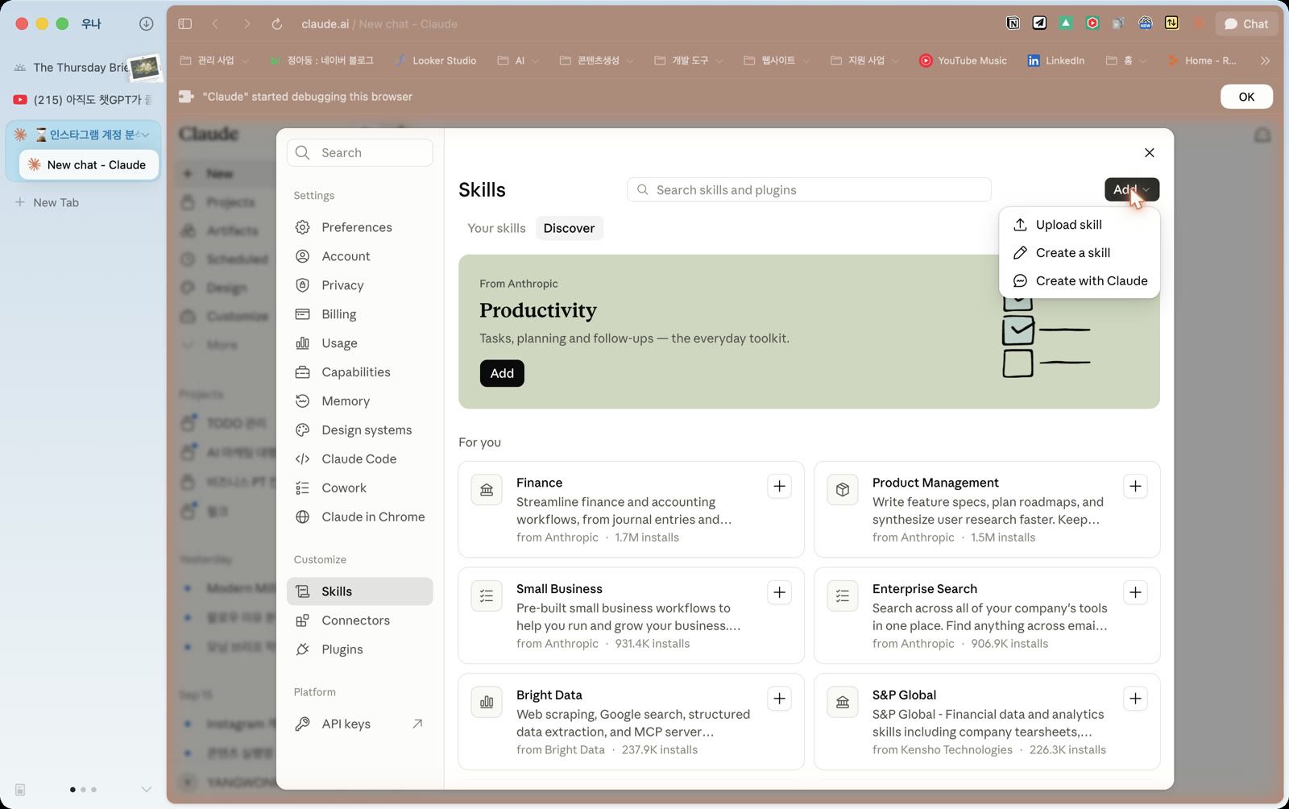Open Claude in Chrome settings
The height and width of the screenshot is (809, 1289).
pyautogui.click(x=359, y=517)
